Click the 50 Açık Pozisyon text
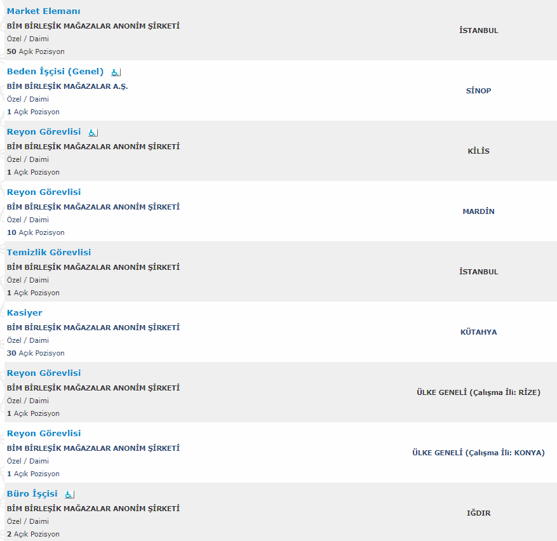Screen dimensions: 557x541 coord(36,51)
